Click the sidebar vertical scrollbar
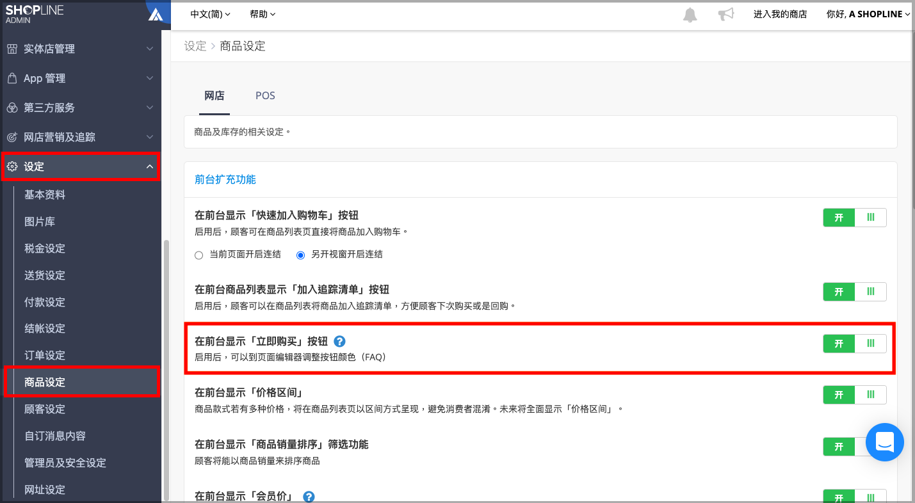Screen dimensions: 915x503 [x=166, y=369]
